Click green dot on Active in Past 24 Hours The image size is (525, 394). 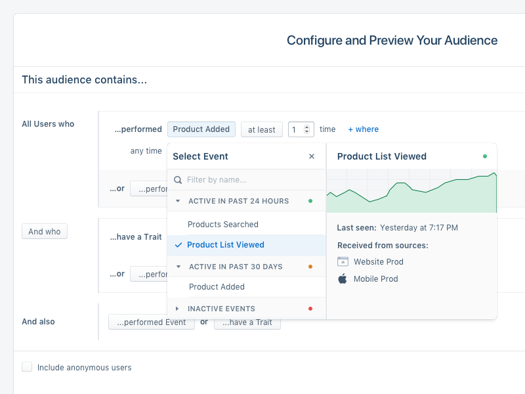310,201
